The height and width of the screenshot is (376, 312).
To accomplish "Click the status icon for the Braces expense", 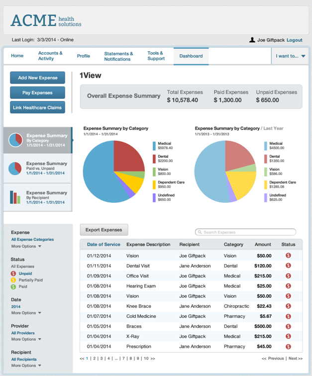I will coord(288,326).
